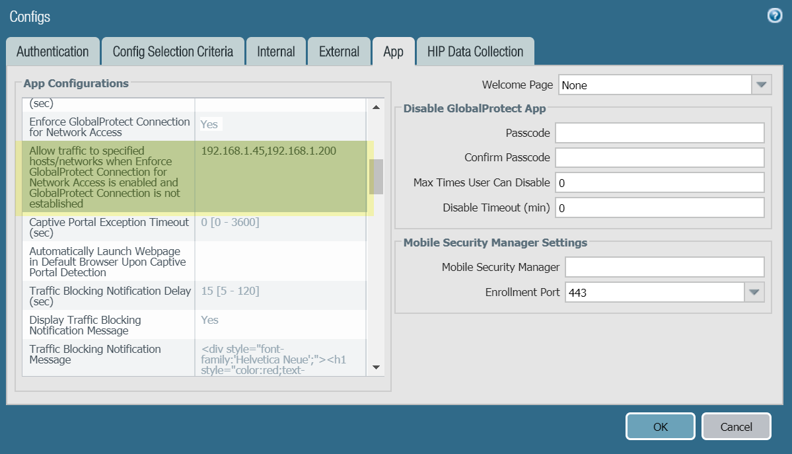This screenshot has width=792, height=454.
Task: Edit the allowed hosts 192.168.1.45 value
Action: pyautogui.click(x=269, y=151)
